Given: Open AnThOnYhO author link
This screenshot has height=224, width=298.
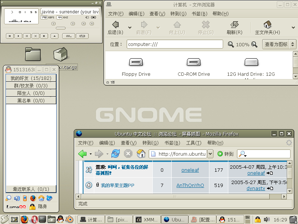Looking at the screenshot, I should (190, 185).
